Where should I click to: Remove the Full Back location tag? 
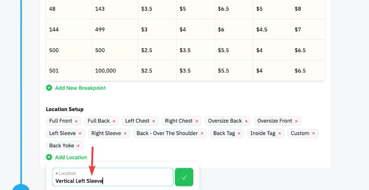(x=114, y=121)
